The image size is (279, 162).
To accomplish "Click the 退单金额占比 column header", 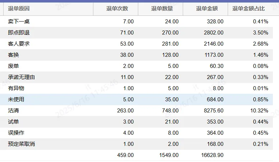I will (248, 8).
